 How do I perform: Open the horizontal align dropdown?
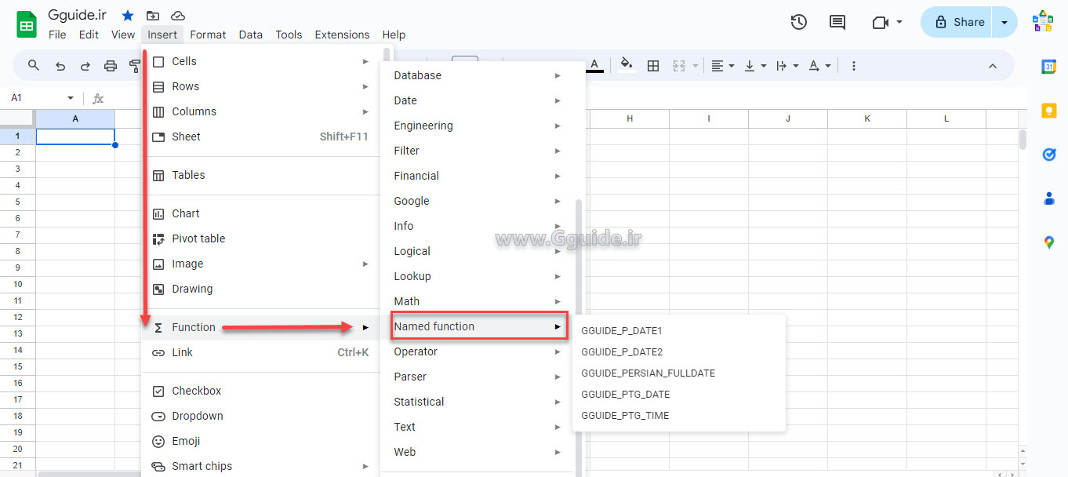pos(722,66)
